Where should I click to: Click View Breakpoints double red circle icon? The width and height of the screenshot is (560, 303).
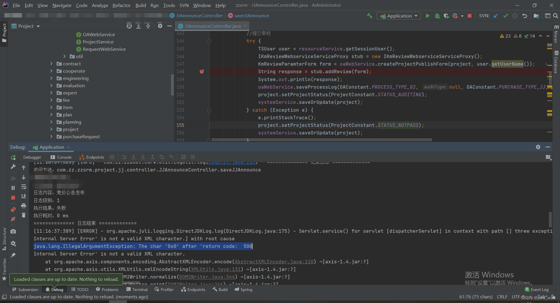13,209
